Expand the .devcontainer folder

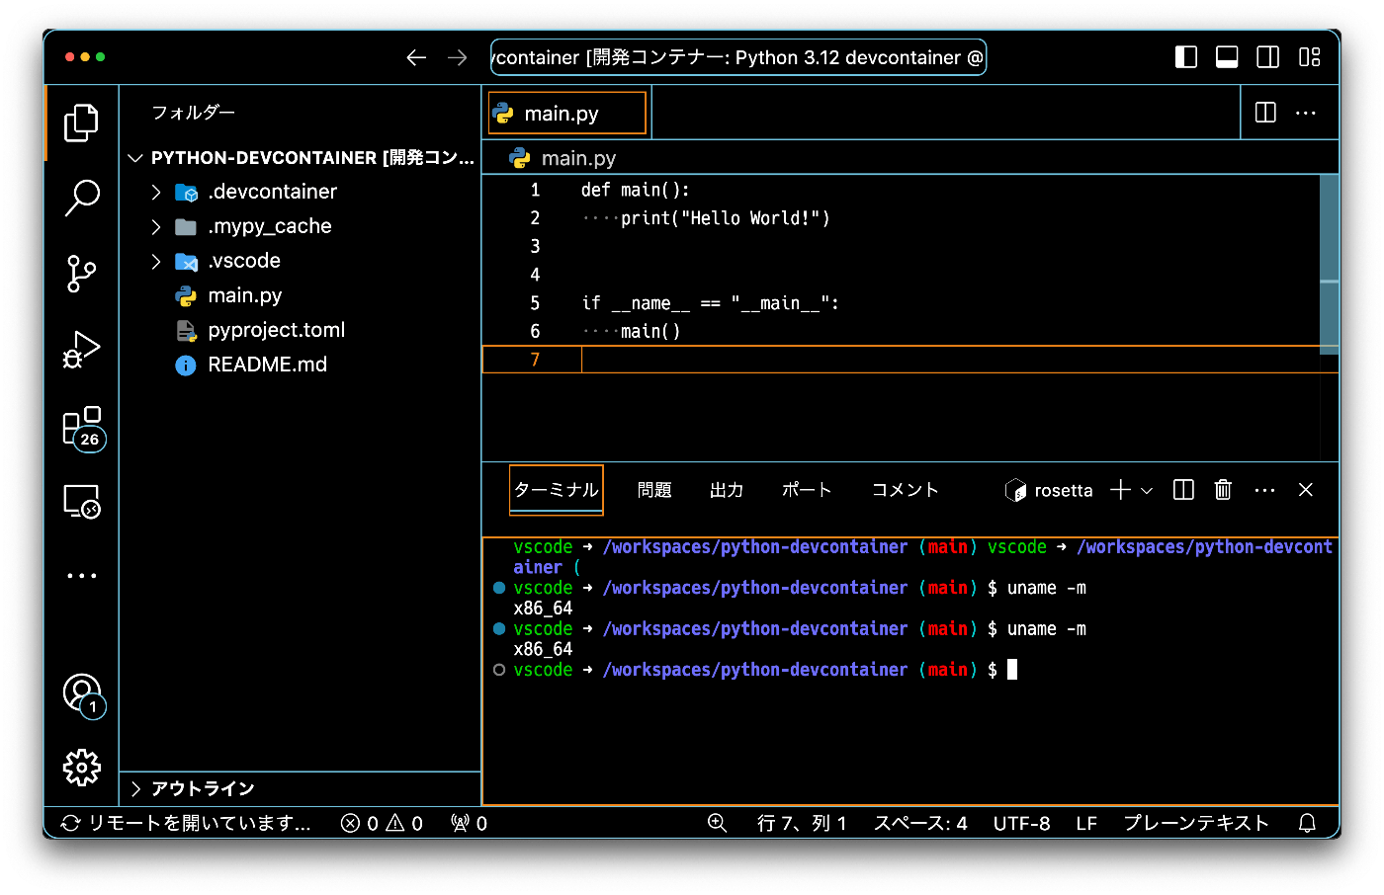(301, 192)
